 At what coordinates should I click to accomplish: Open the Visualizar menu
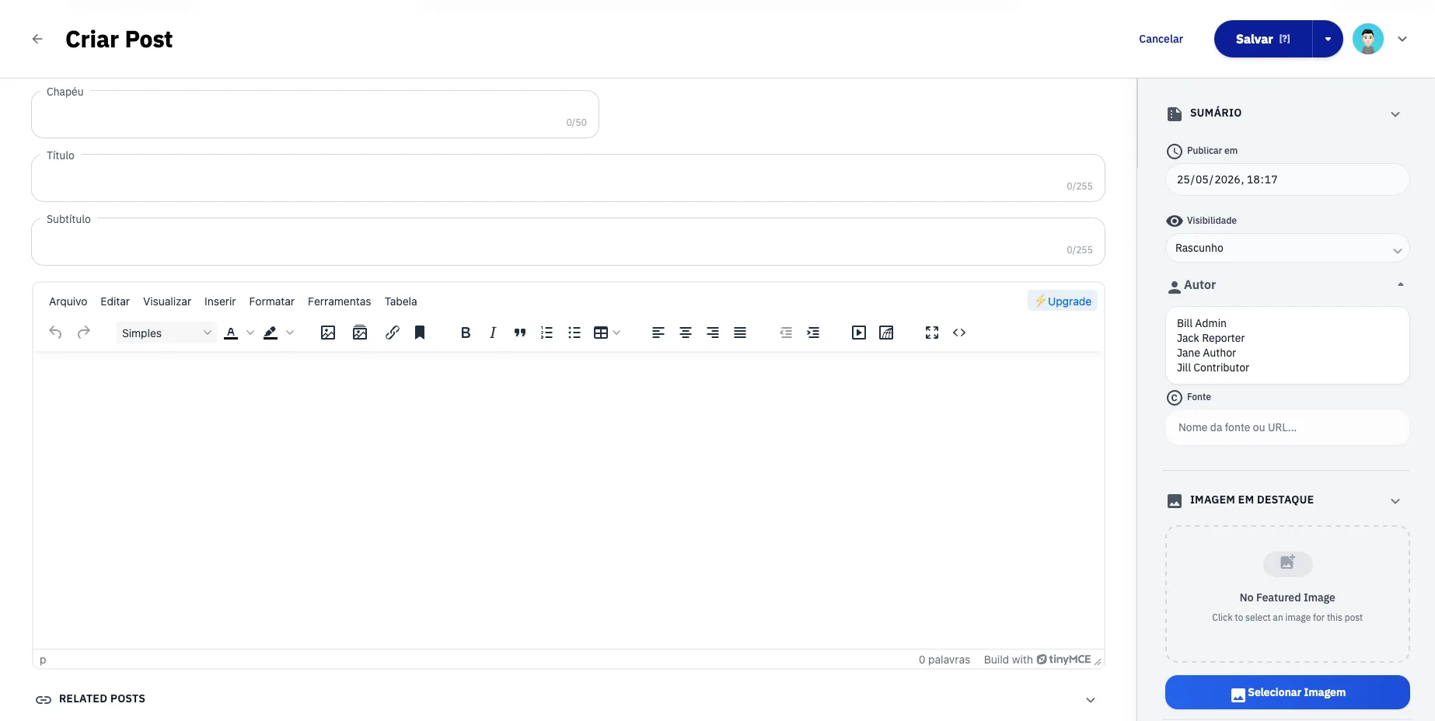coord(167,301)
